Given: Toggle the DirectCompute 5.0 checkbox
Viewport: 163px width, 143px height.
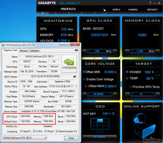Looking at the screenshot, I should [57, 131].
